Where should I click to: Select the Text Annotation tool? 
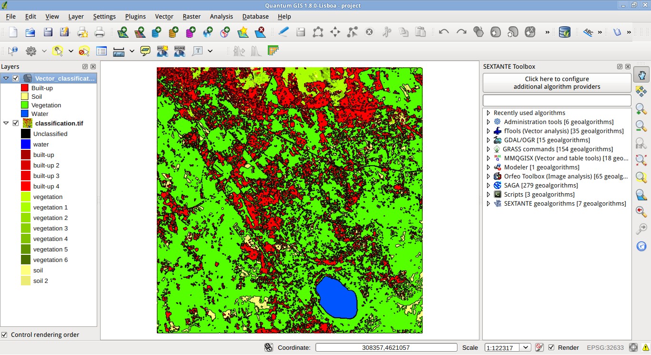click(197, 51)
